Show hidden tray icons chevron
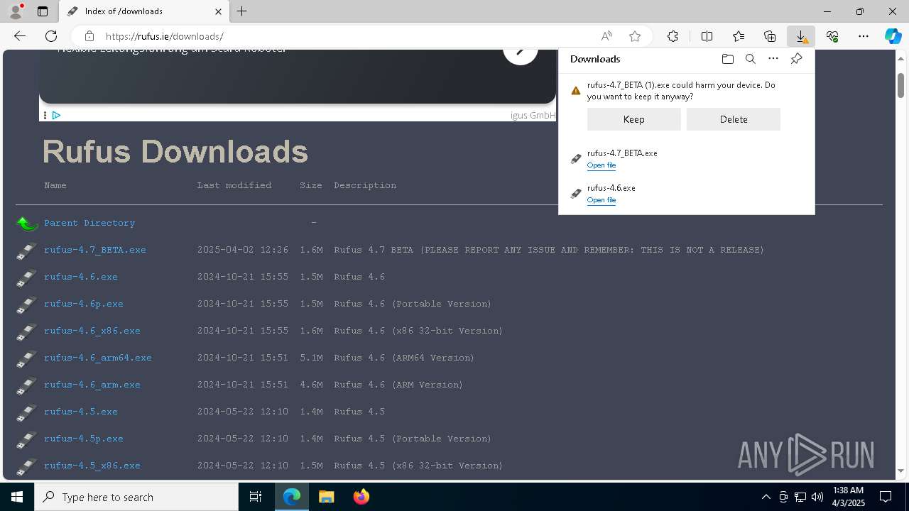Image resolution: width=909 pixels, height=511 pixels. click(x=766, y=497)
